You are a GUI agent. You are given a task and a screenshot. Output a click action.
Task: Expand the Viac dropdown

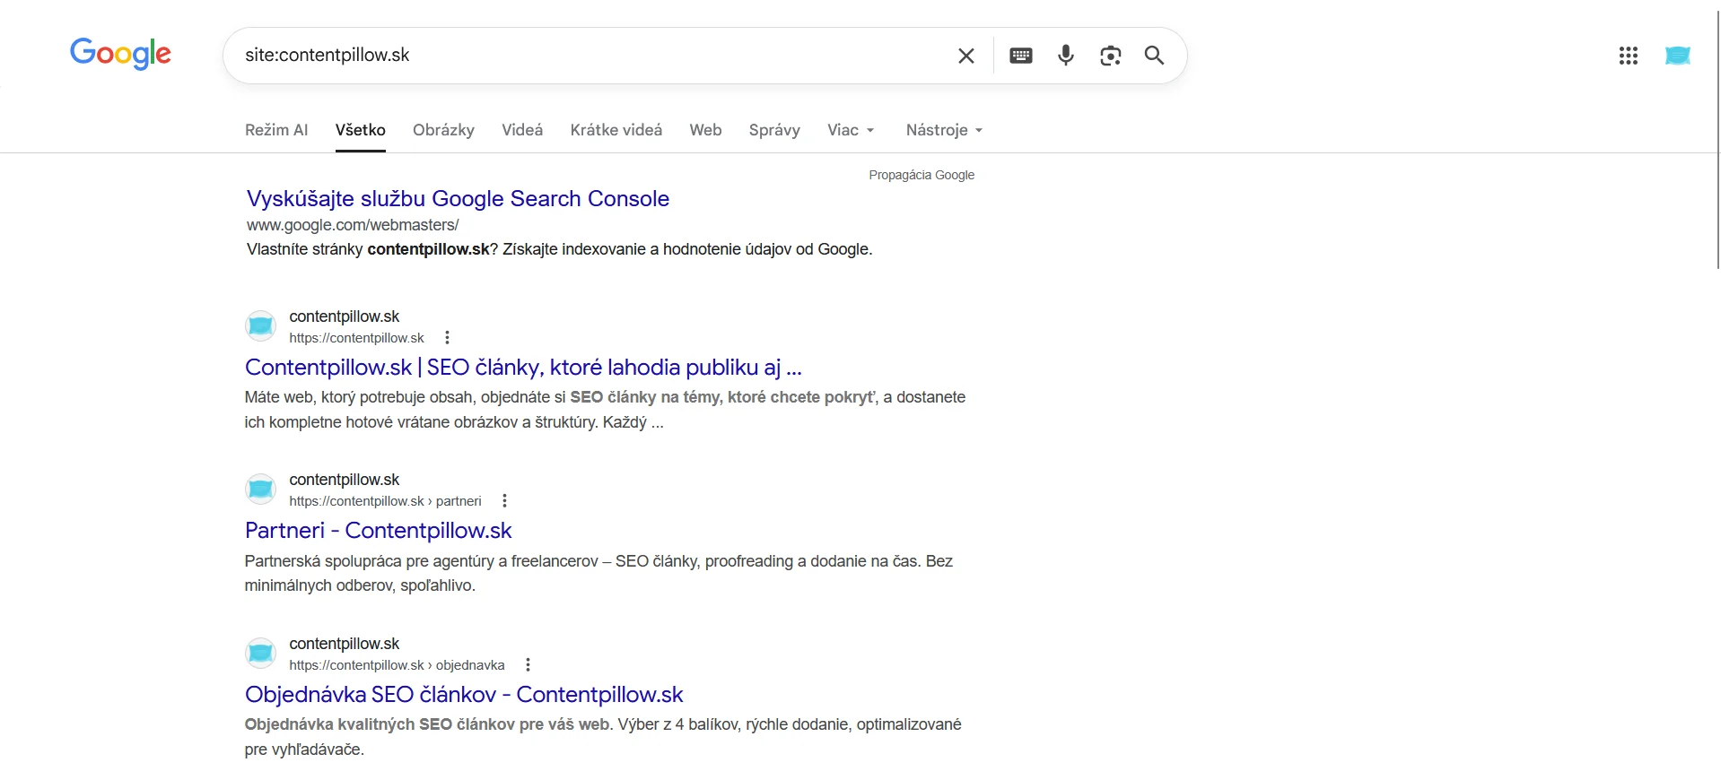coord(851,130)
